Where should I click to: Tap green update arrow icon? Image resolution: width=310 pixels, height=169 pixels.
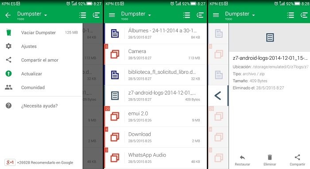pos(8,73)
